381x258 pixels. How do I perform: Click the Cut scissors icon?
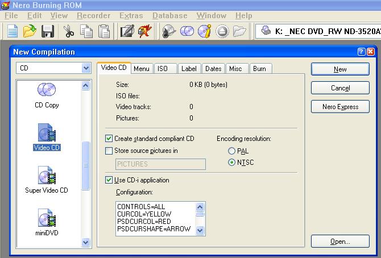68,31
